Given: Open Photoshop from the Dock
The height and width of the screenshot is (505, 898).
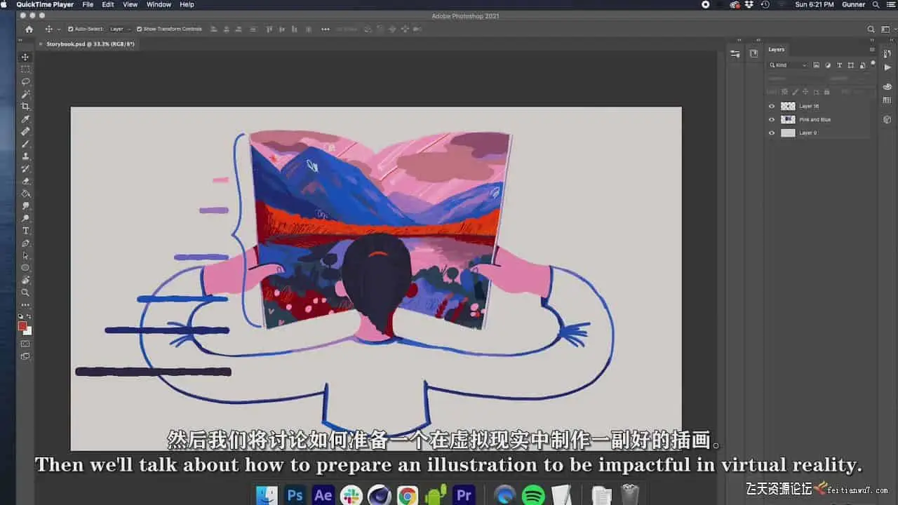Looking at the screenshot, I should (x=295, y=495).
